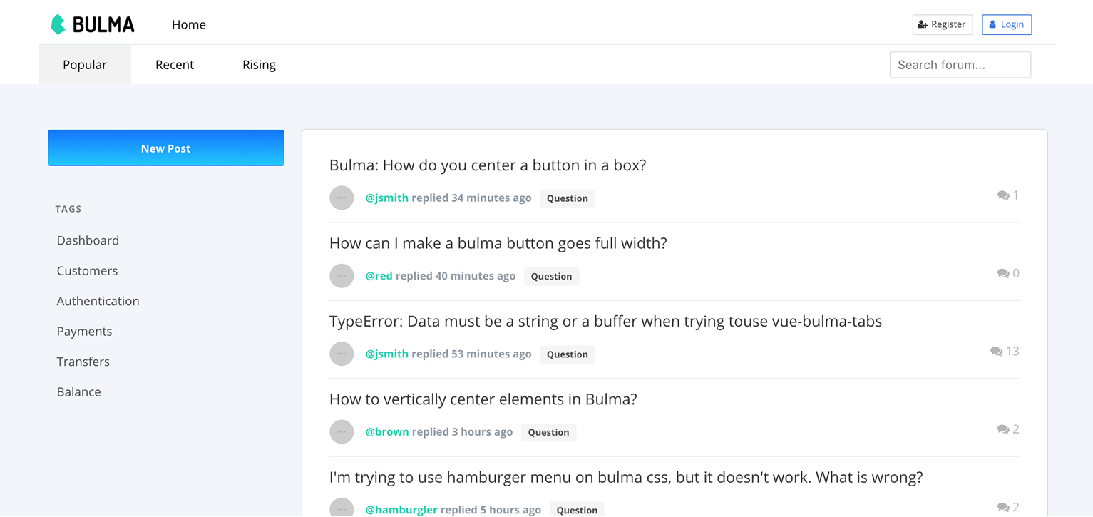Select the Popular tab
The height and width of the screenshot is (517, 1093).
click(x=85, y=65)
